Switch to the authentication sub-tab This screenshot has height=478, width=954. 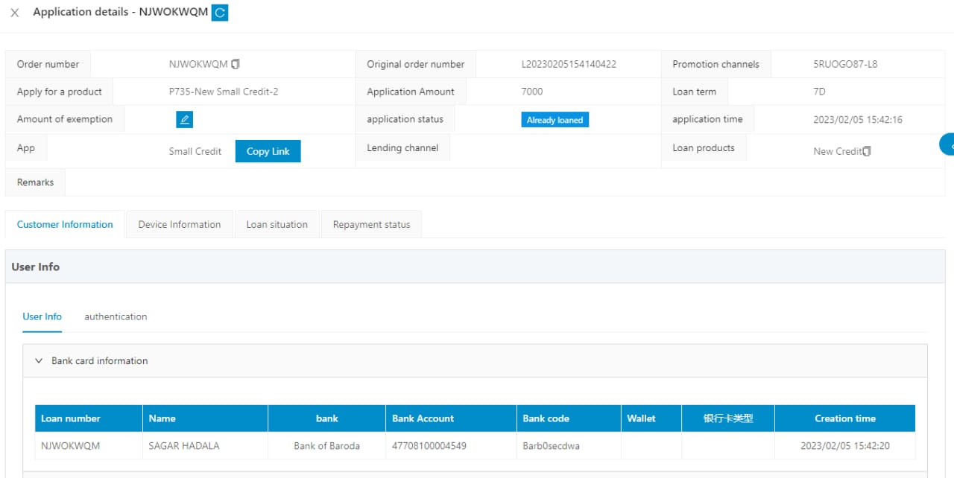point(116,316)
